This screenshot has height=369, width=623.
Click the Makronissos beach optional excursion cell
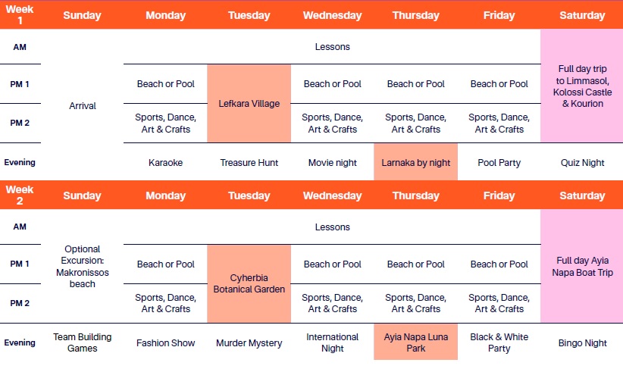click(82, 266)
